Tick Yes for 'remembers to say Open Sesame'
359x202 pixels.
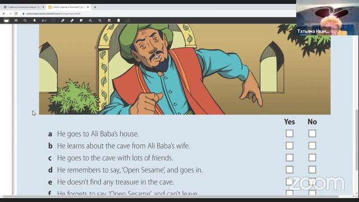pyautogui.click(x=289, y=169)
